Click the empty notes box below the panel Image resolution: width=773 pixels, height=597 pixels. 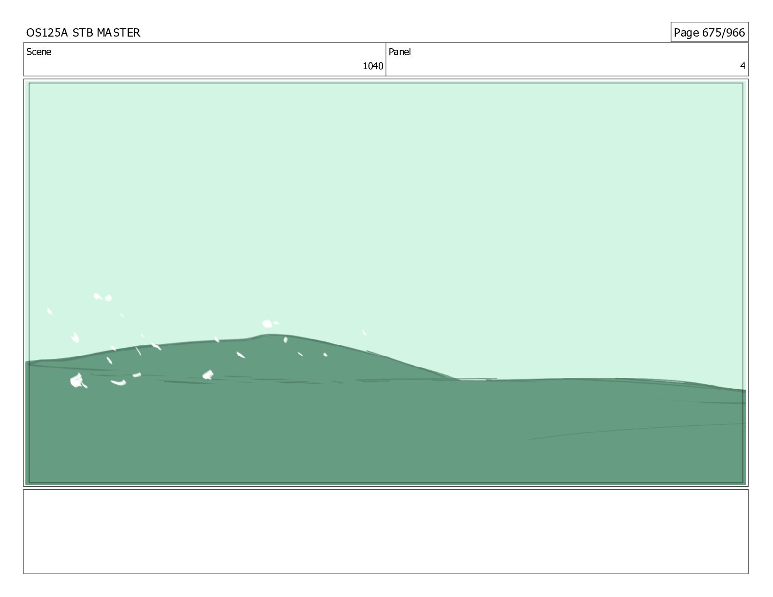pyautogui.click(x=386, y=532)
